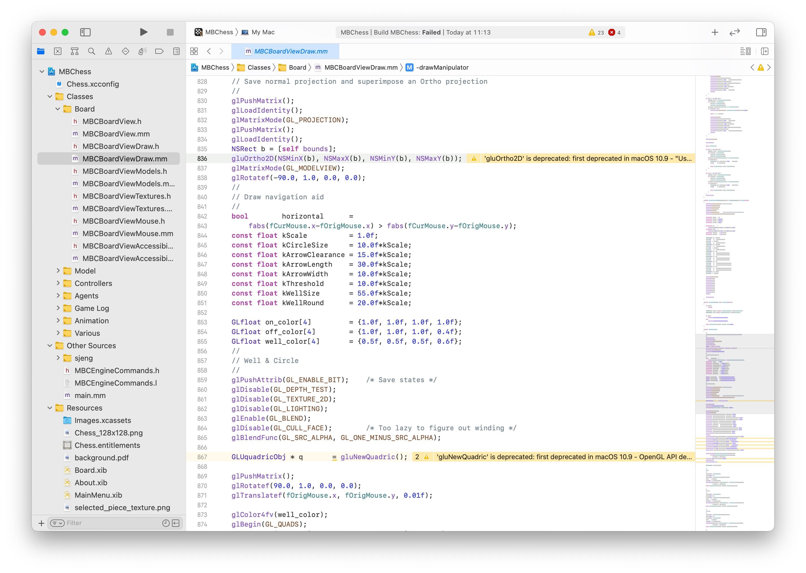Add a new file with plus button
The image size is (806, 573).
41,523
